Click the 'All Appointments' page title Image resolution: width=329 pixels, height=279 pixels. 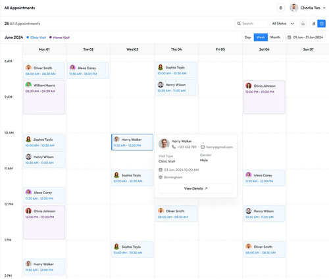(20, 8)
